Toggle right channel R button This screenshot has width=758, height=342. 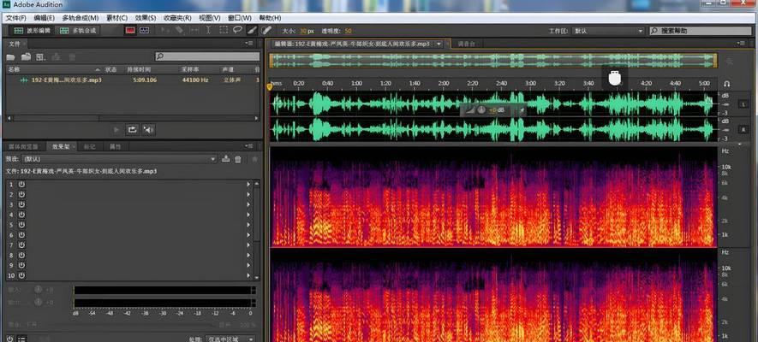(743, 129)
